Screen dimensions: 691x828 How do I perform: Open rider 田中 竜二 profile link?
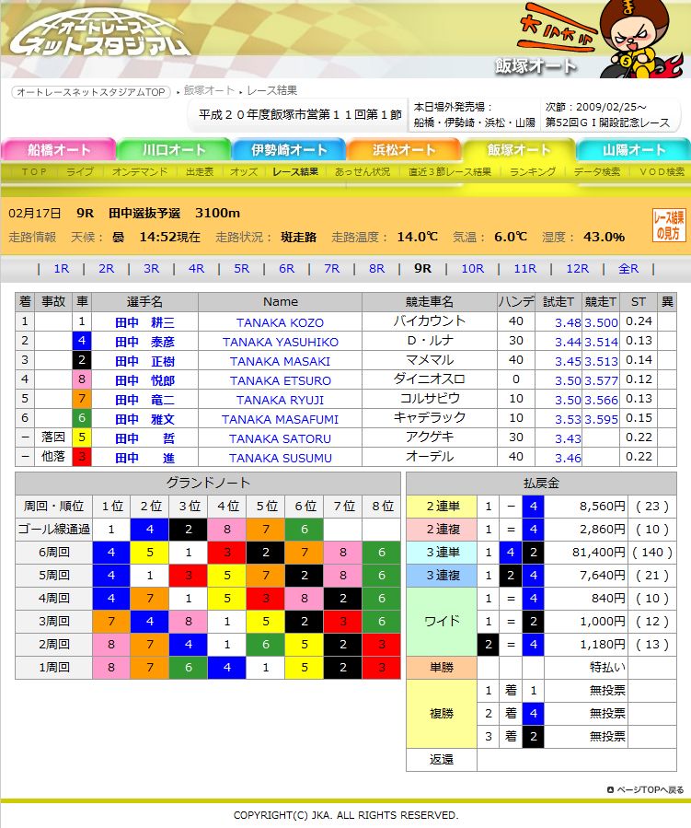[x=144, y=400]
